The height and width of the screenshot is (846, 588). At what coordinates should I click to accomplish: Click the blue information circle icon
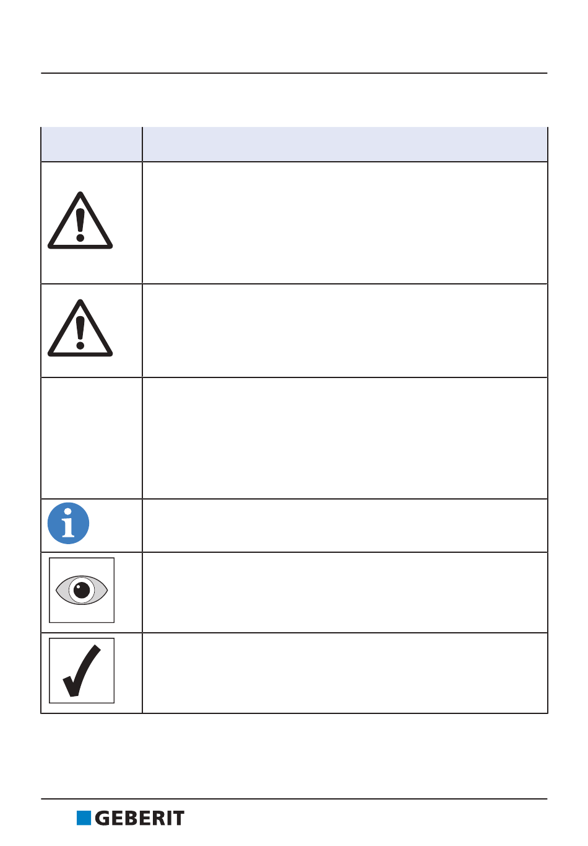[69, 524]
